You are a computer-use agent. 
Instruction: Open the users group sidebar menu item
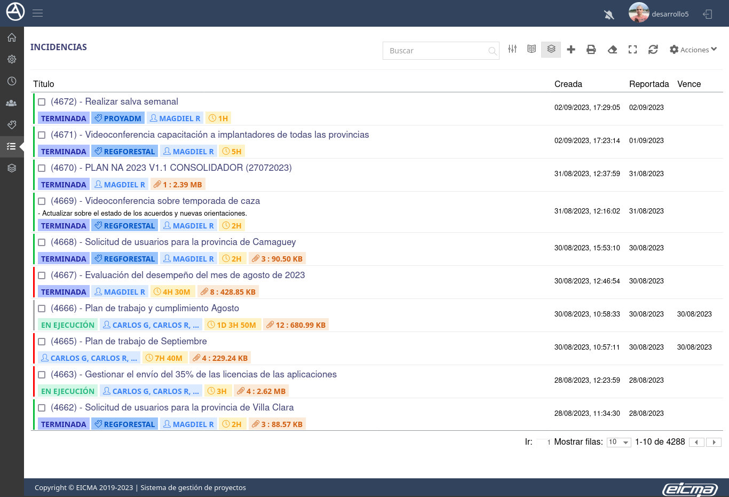tap(12, 103)
